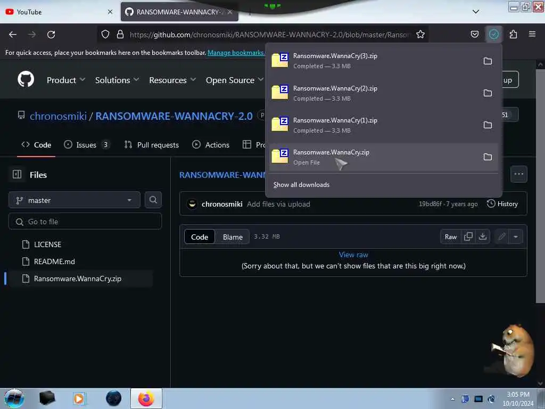
Task: Go to the GitHub logo homepage
Action: (26, 79)
